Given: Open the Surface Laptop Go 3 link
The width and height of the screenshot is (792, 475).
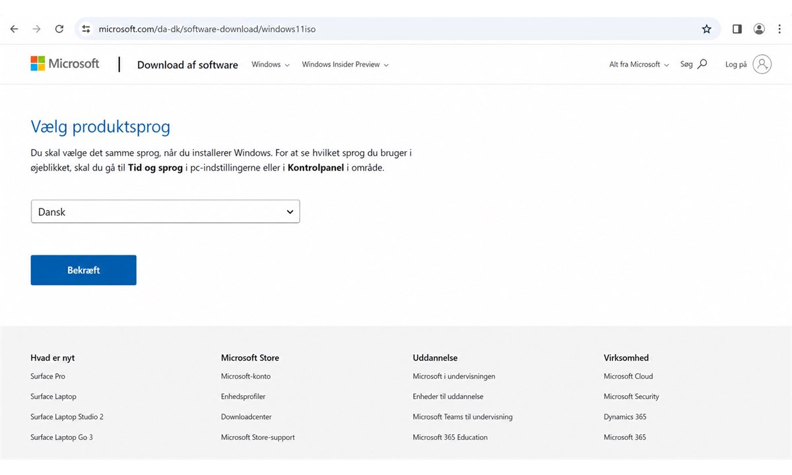Looking at the screenshot, I should coord(61,437).
